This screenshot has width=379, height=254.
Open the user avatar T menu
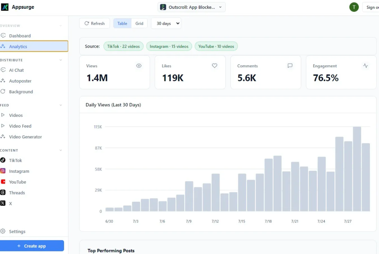pyautogui.click(x=354, y=7)
